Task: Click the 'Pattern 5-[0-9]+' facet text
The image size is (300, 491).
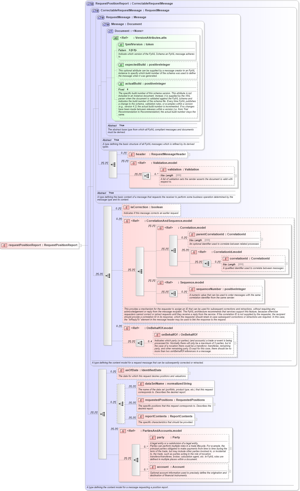Action: (x=128, y=50)
